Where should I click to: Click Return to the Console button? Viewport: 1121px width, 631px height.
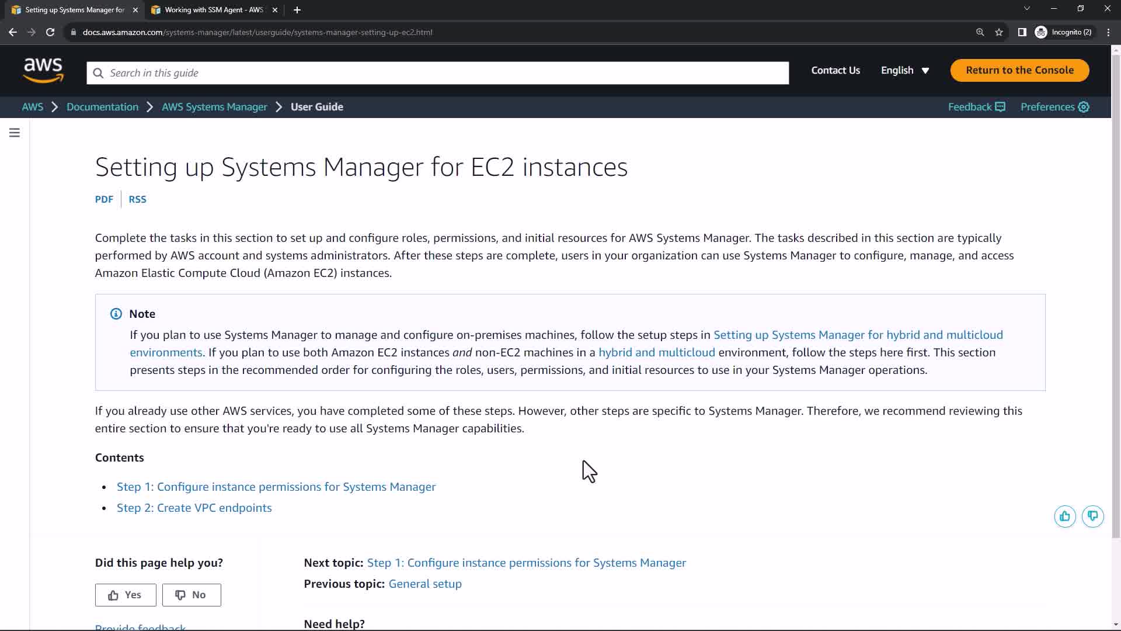click(x=1019, y=70)
